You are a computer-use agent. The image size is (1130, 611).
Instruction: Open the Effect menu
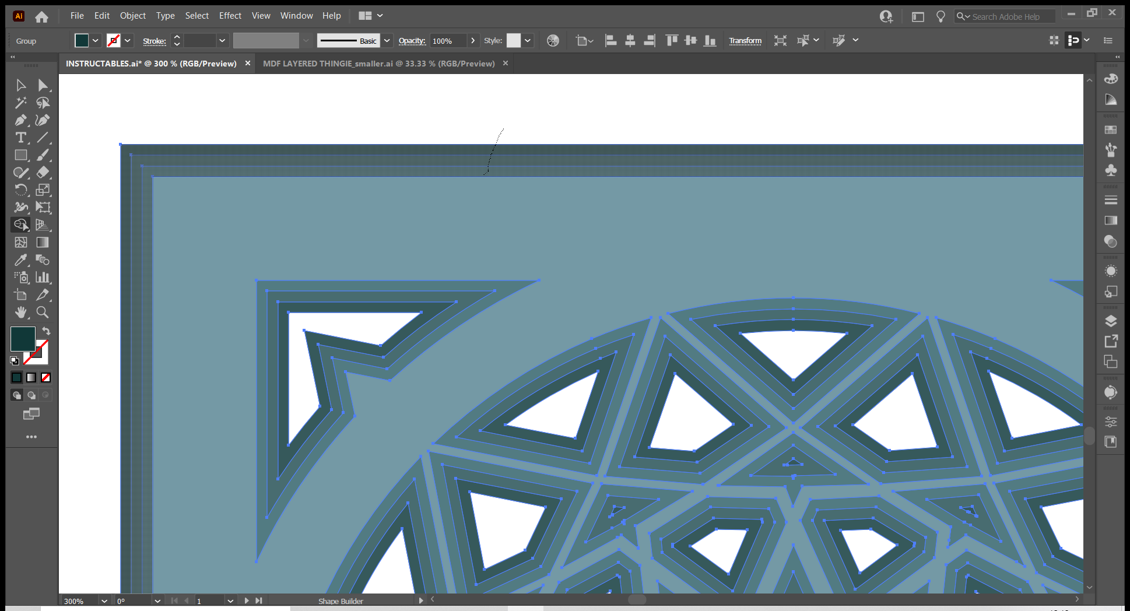230,16
